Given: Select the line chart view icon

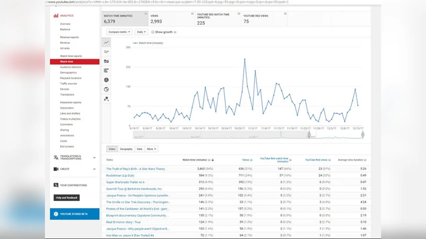Looking at the screenshot, I should 106,42.
